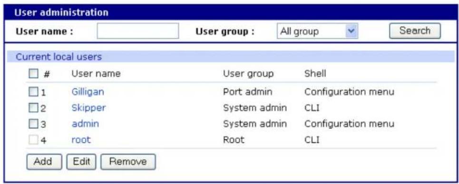Check the box for user admin
The image size is (459, 184).
click(x=33, y=124)
